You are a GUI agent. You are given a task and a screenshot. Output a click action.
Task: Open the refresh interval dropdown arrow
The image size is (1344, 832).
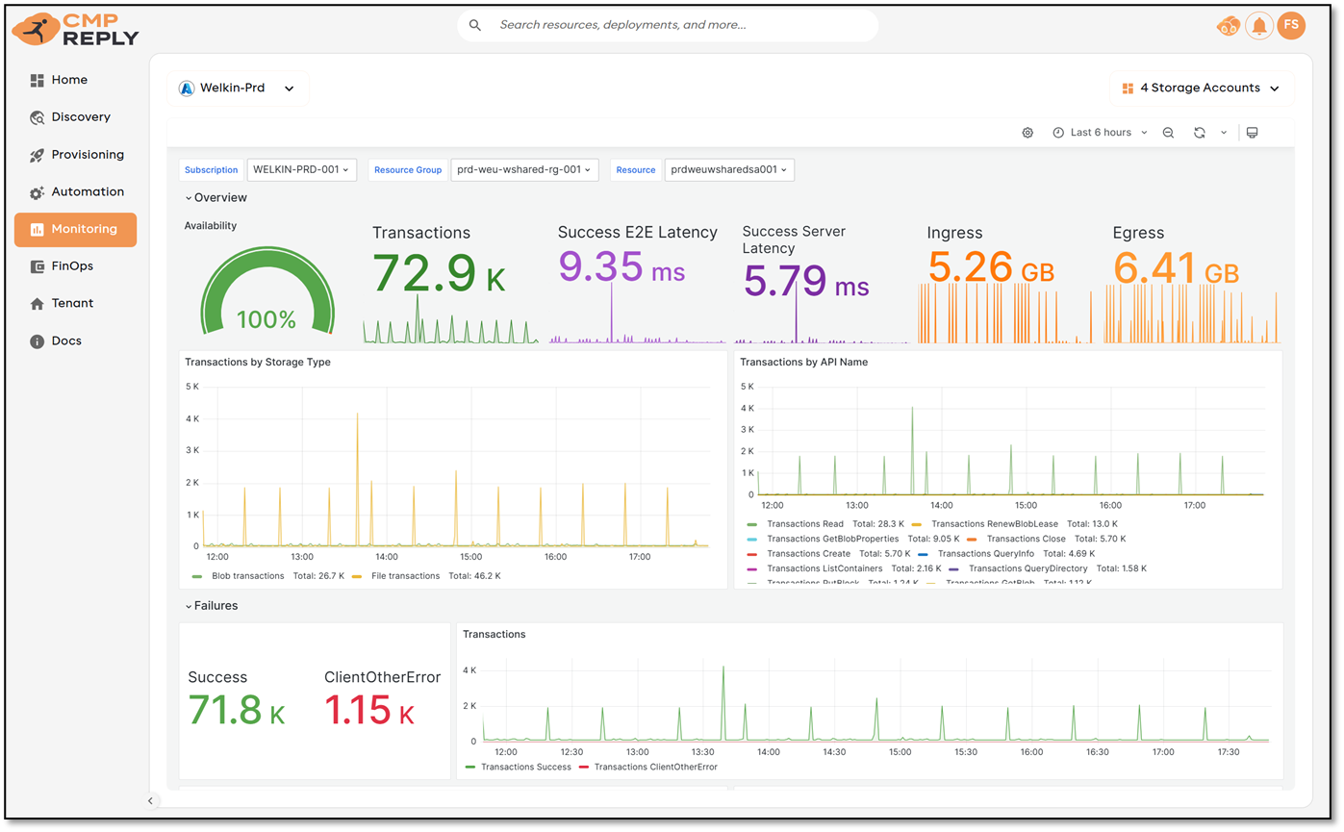coord(1224,133)
